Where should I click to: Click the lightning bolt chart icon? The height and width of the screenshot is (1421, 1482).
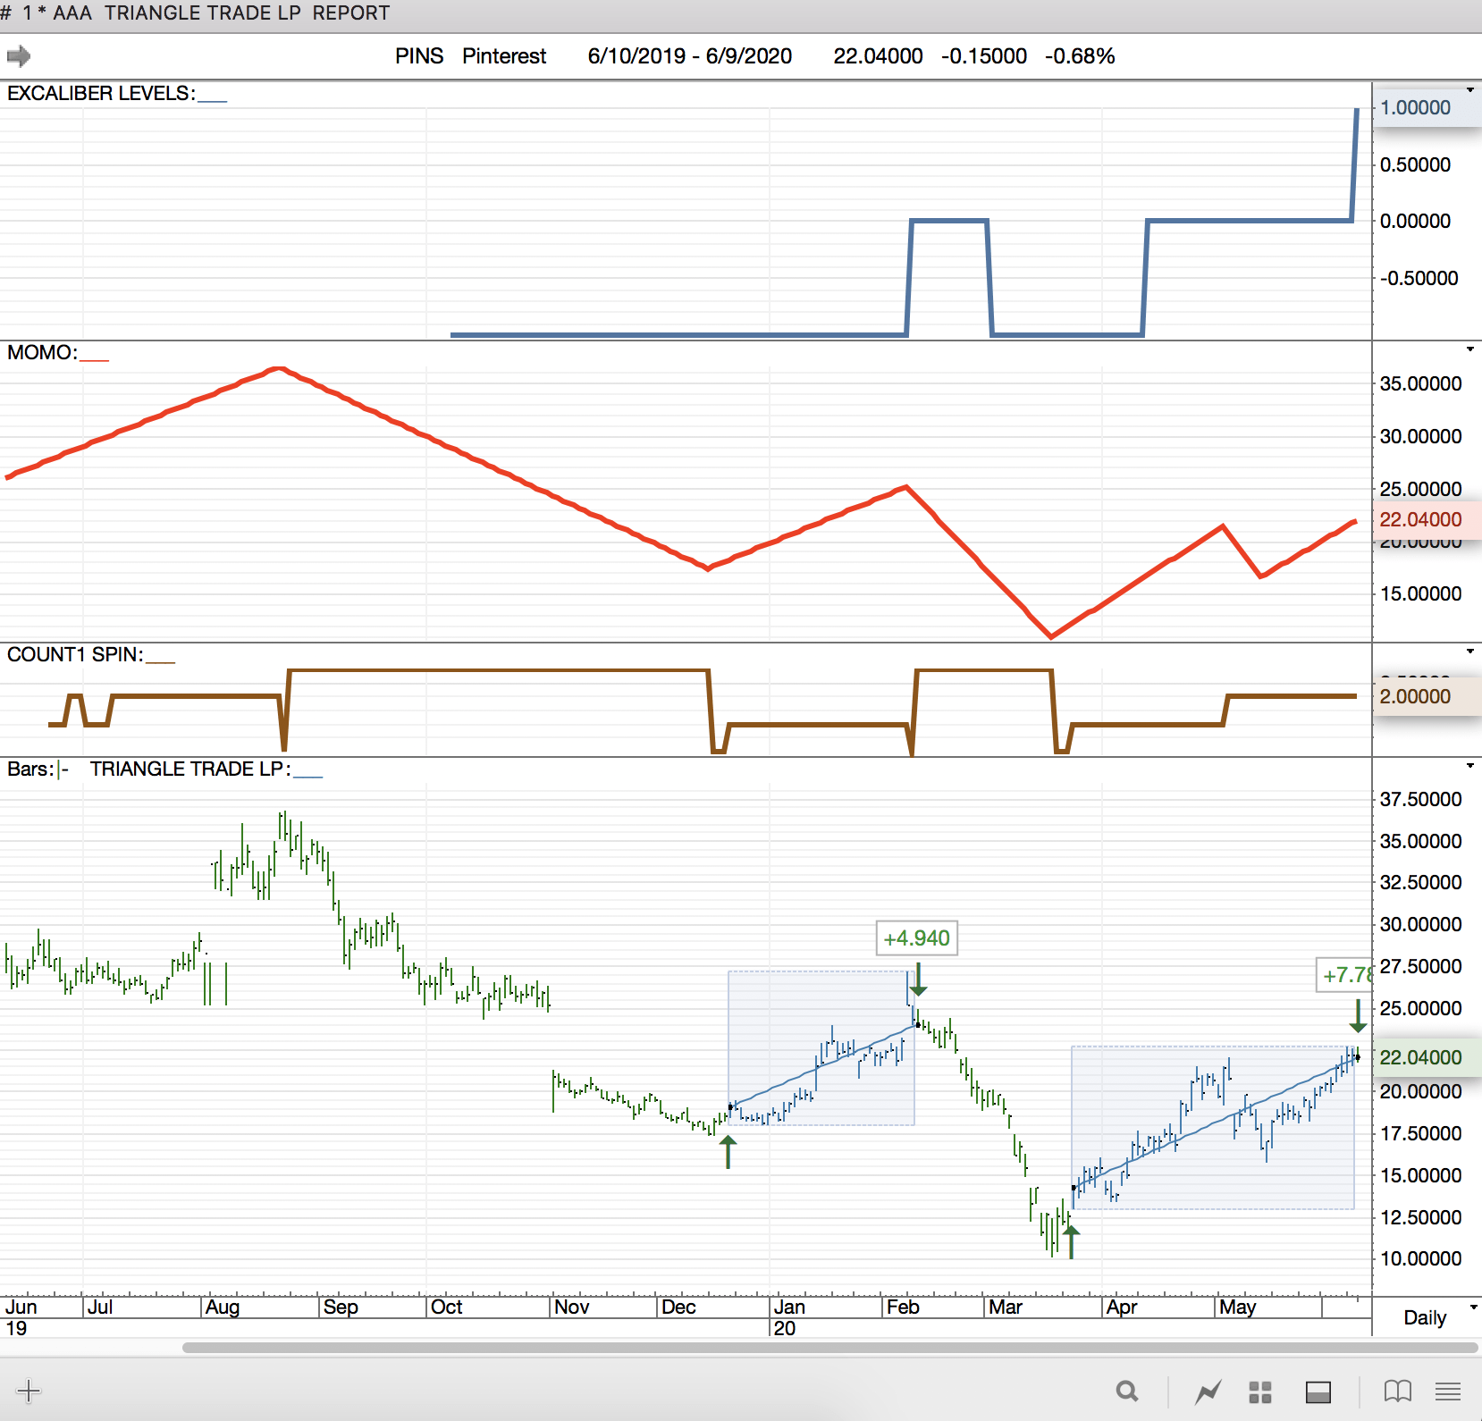point(1208,1392)
